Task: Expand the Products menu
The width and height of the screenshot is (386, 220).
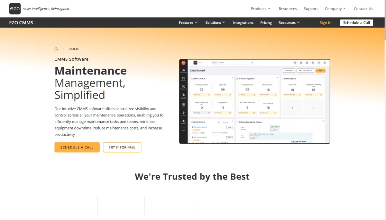Action: click(x=261, y=9)
